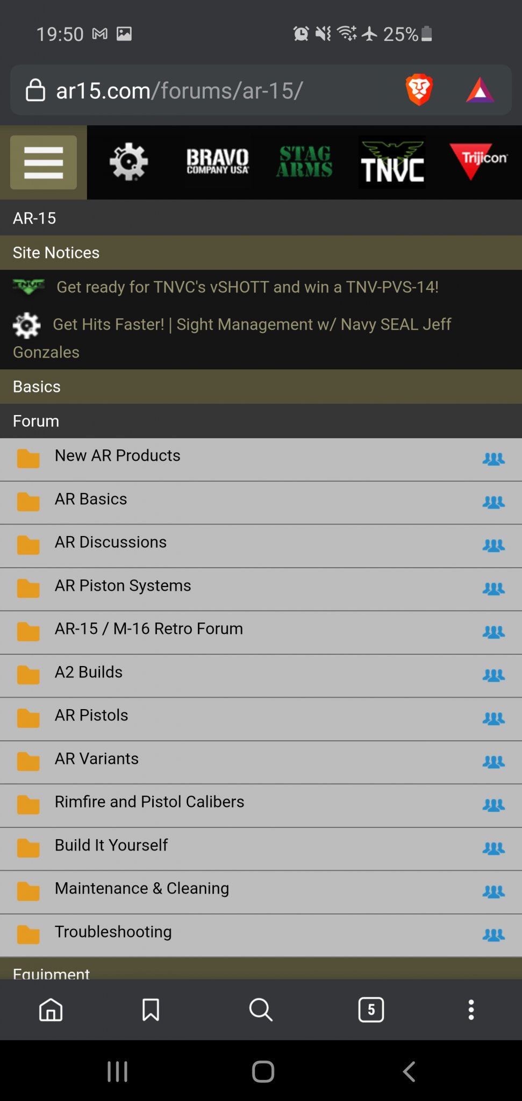Open the Troubleshooting forum
Screen dimensions: 522x1101
tap(113, 932)
